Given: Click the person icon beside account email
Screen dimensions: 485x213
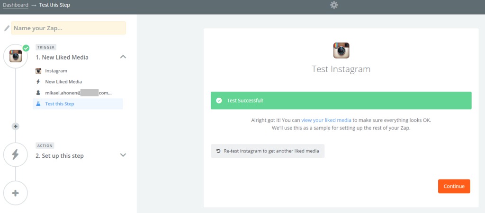Looking at the screenshot, I should click(x=38, y=93).
